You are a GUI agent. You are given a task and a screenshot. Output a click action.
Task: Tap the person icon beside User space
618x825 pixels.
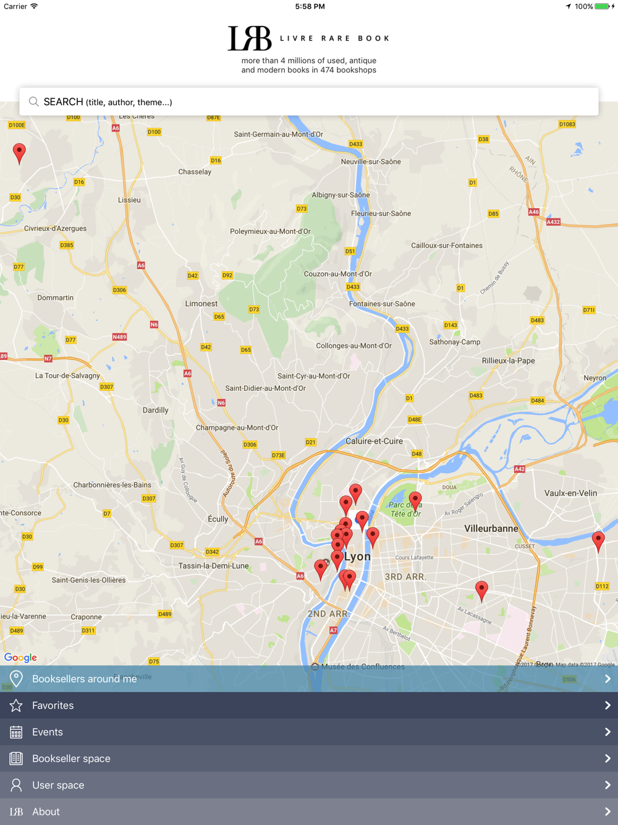16,785
